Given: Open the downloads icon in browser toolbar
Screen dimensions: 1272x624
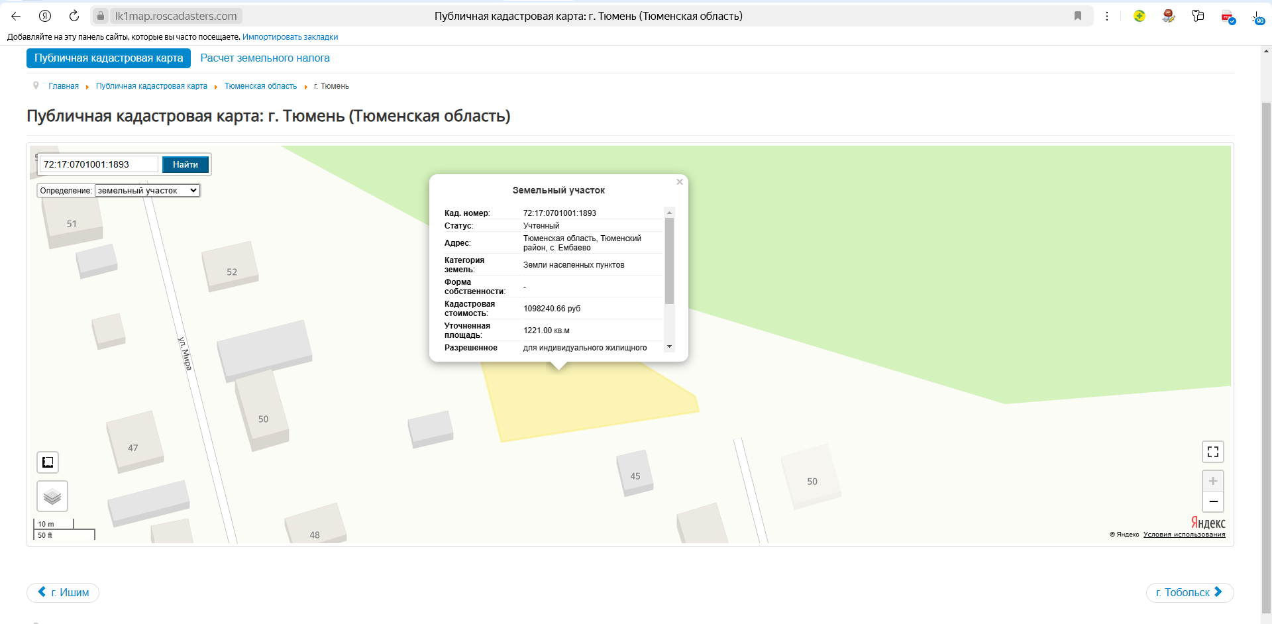Looking at the screenshot, I should (x=1257, y=17).
